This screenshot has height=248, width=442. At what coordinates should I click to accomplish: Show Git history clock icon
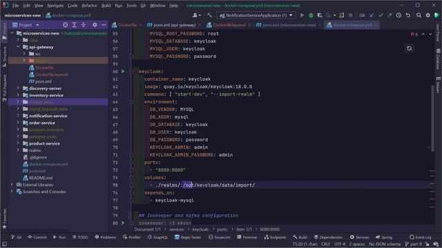[398, 15]
